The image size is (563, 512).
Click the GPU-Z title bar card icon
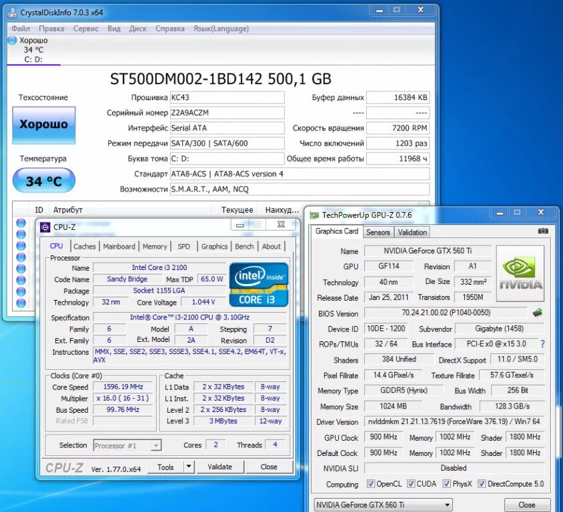(314, 215)
